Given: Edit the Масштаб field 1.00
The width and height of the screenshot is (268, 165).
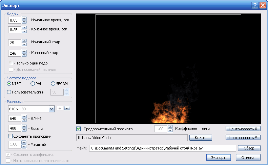Looking at the screenshot, I should pyautogui.click(x=15, y=144).
